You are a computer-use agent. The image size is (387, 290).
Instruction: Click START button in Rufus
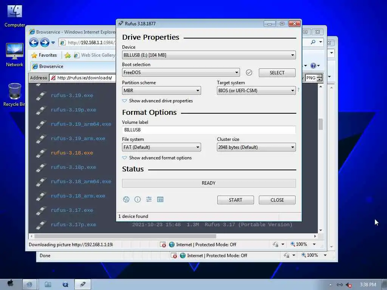pyautogui.click(x=235, y=200)
